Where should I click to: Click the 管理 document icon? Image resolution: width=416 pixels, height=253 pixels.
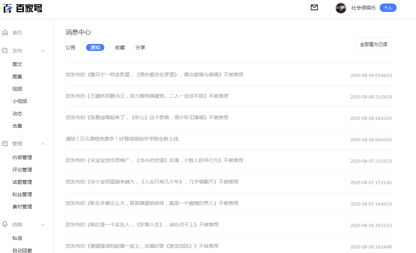pyautogui.click(x=5, y=144)
